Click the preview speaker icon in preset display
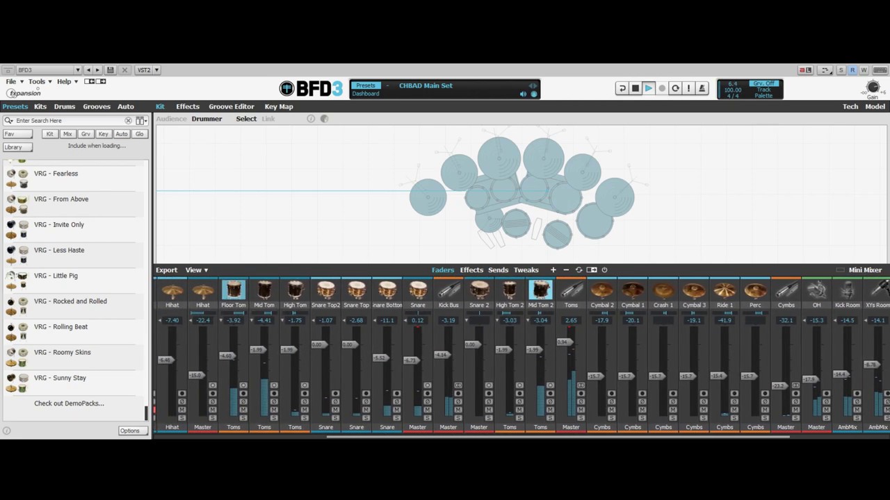The width and height of the screenshot is (890, 500). click(x=523, y=94)
